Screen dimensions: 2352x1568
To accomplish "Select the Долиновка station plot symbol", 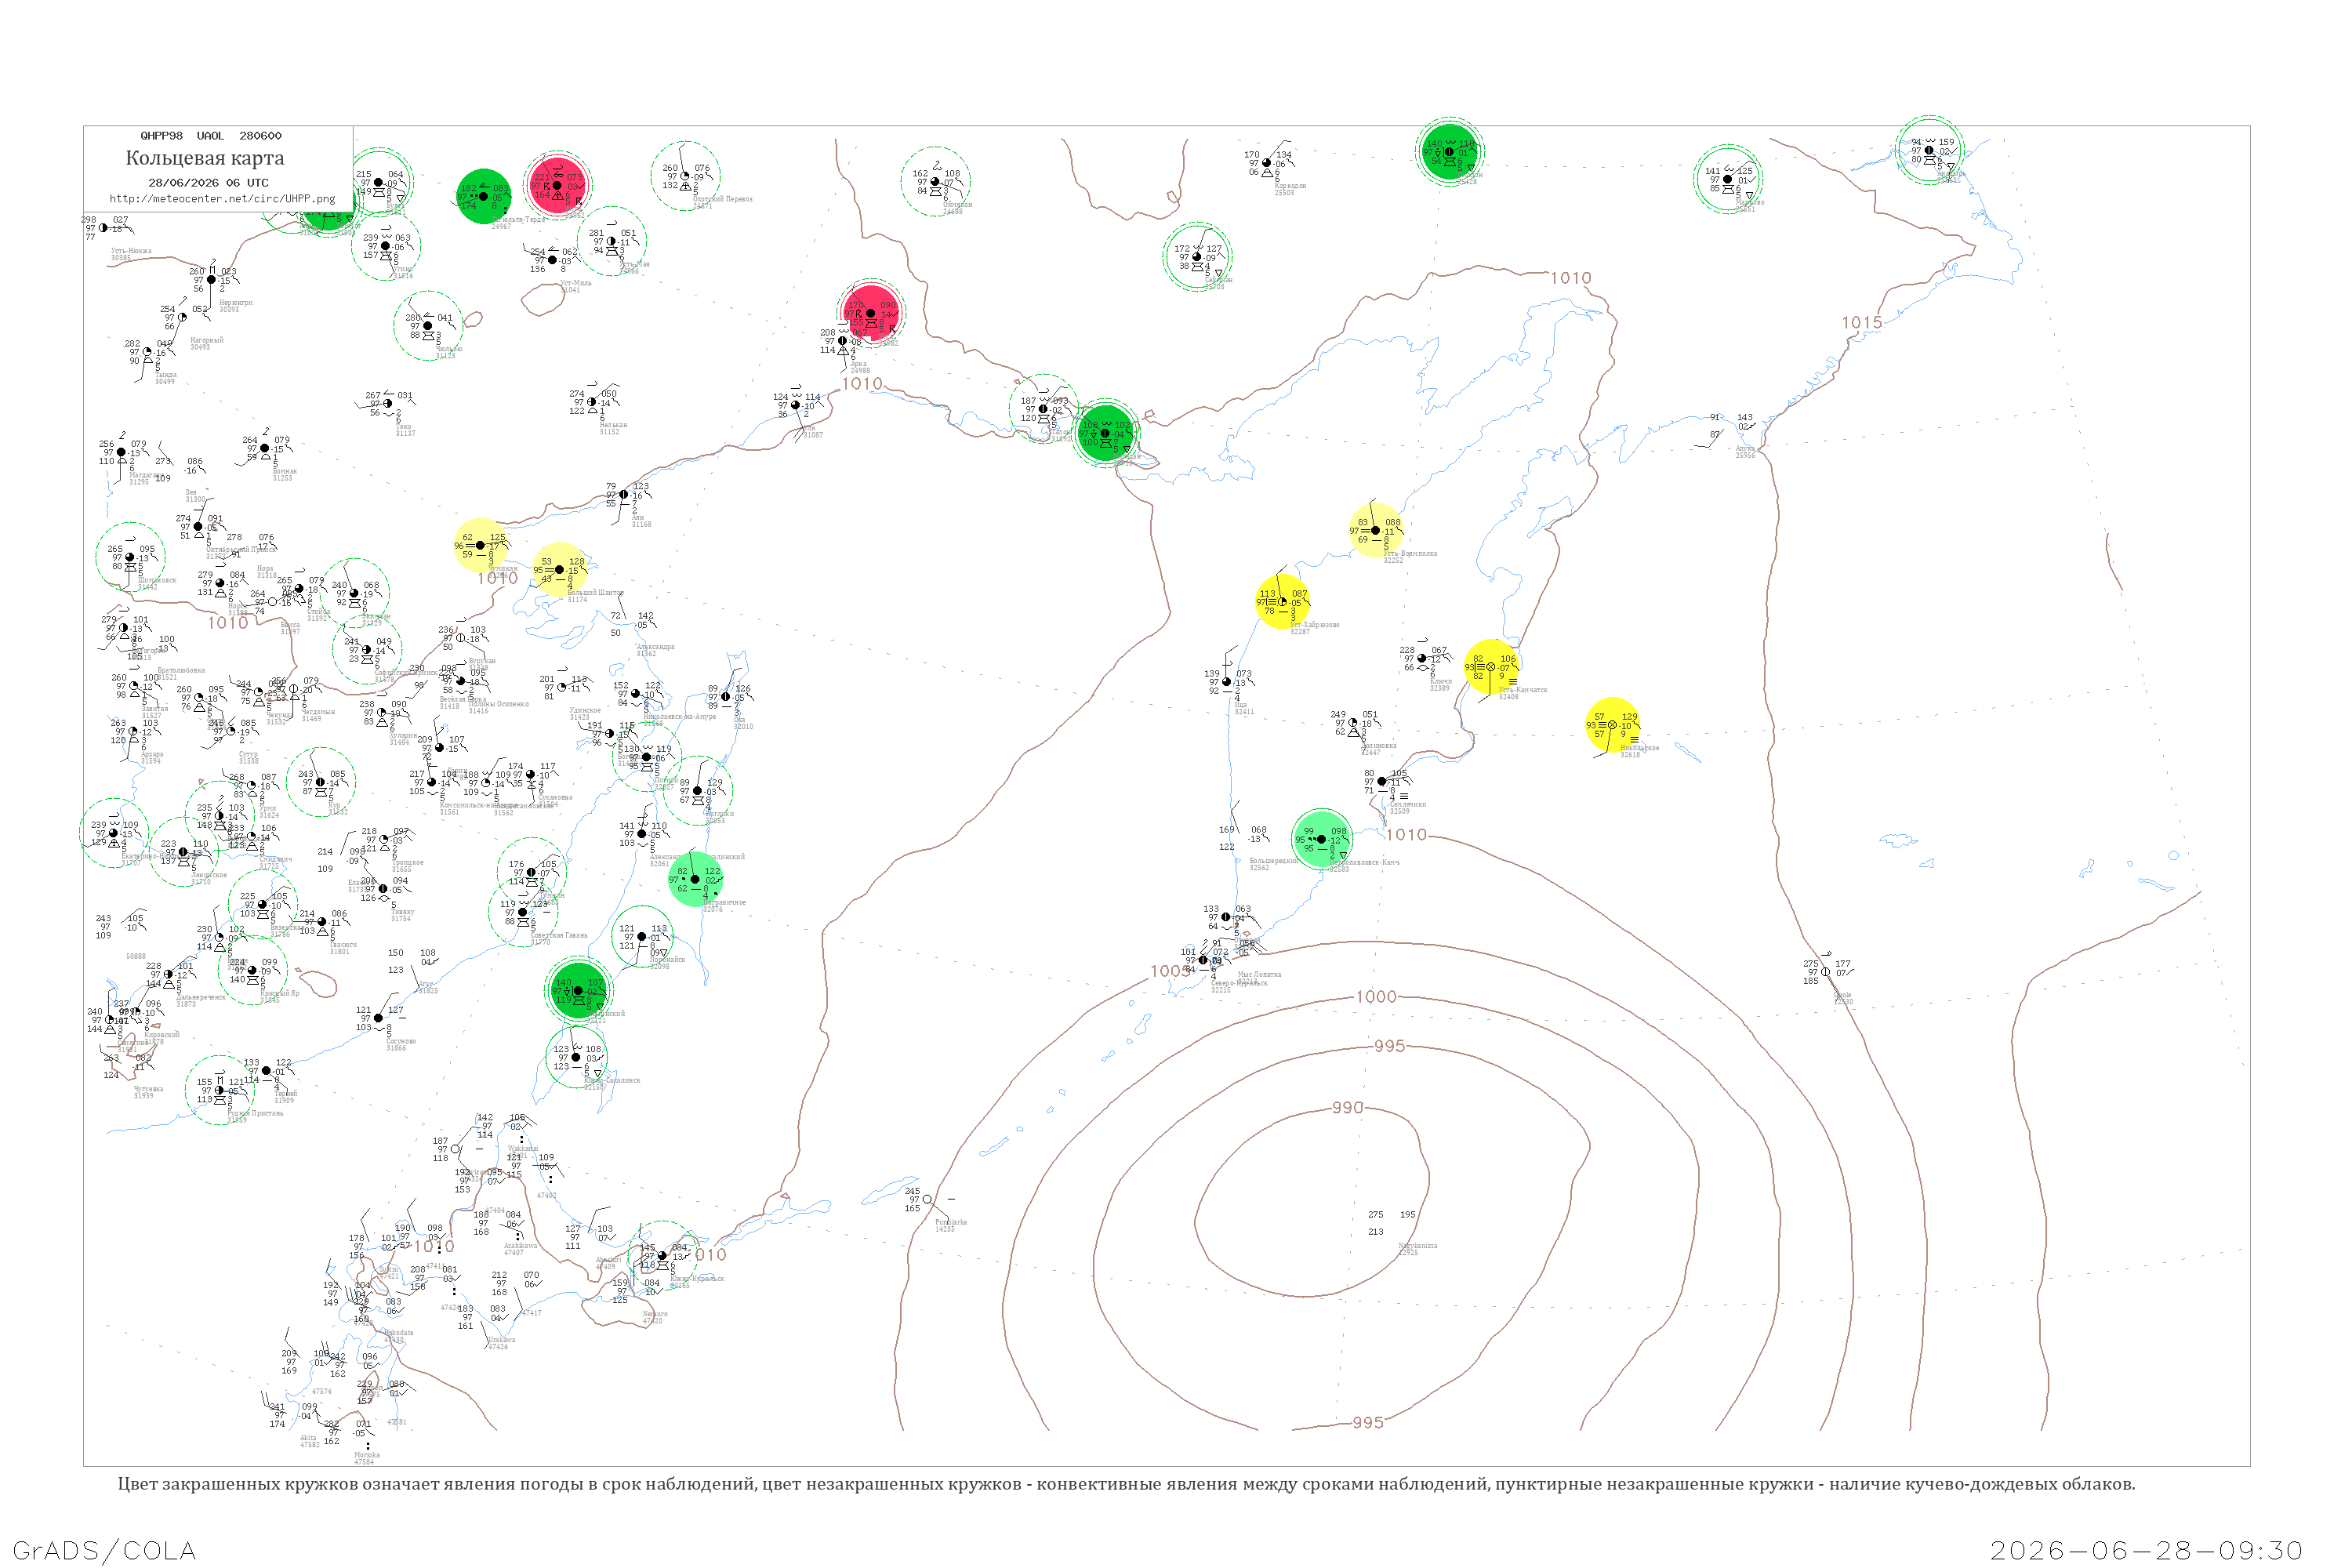I will (x=1353, y=723).
